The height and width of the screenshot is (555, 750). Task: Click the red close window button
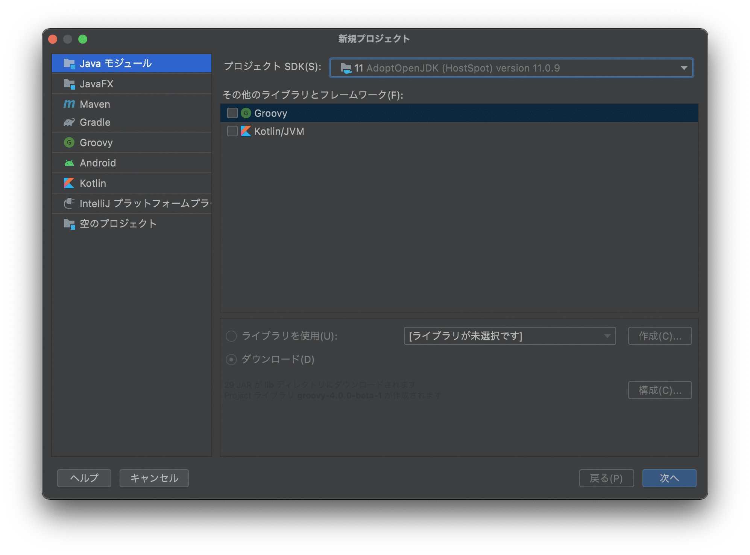53,39
